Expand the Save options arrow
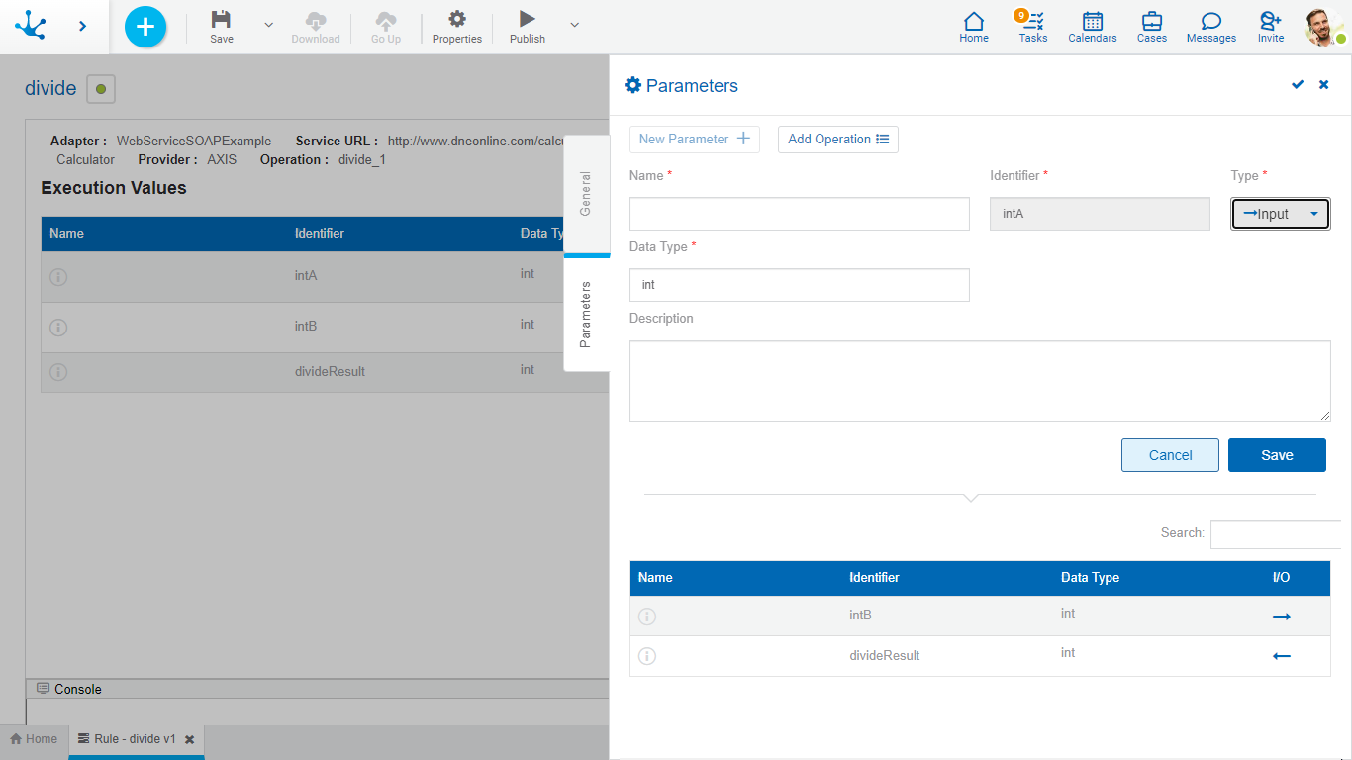The height and width of the screenshot is (760, 1352). pyautogui.click(x=268, y=25)
